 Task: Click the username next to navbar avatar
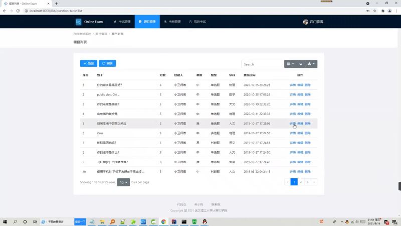(x=317, y=22)
